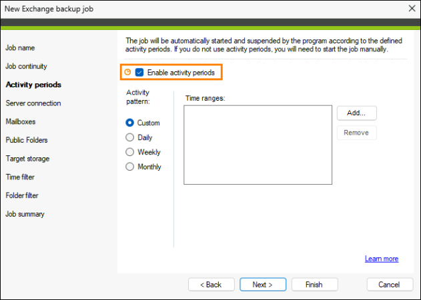Click the Finish button
The image size is (421, 300).
pyautogui.click(x=314, y=285)
